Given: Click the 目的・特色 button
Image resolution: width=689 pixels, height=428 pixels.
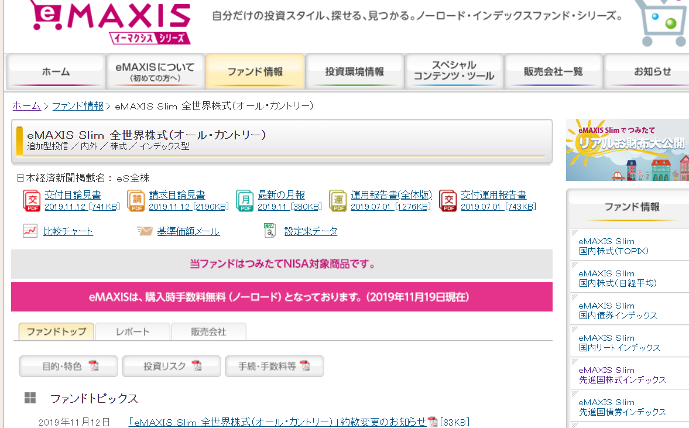Looking at the screenshot, I should [68, 367].
